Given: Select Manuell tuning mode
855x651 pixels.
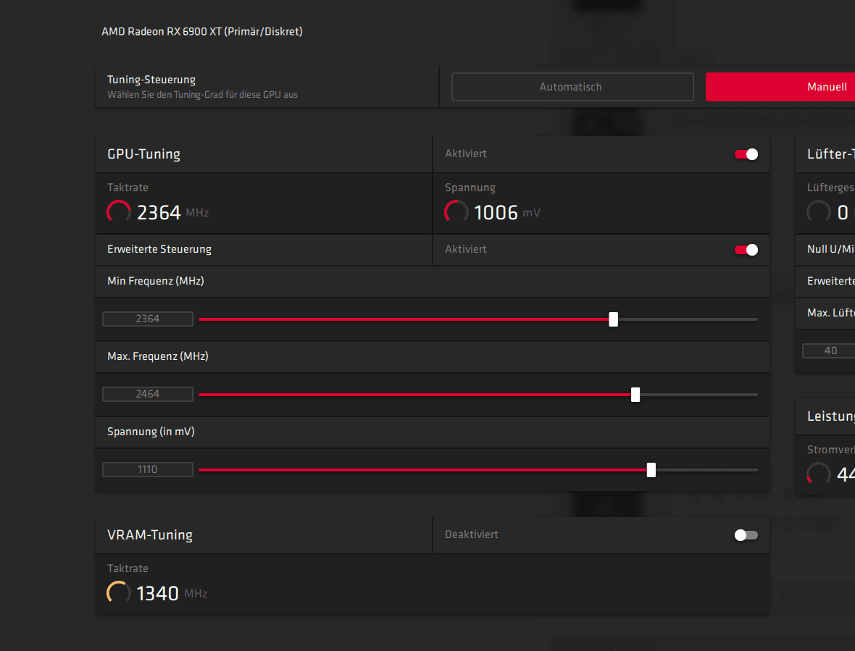Looking at the screenshot, I should [780, 87].
